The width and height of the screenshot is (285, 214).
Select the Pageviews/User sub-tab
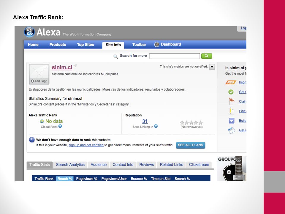point(114,179)
